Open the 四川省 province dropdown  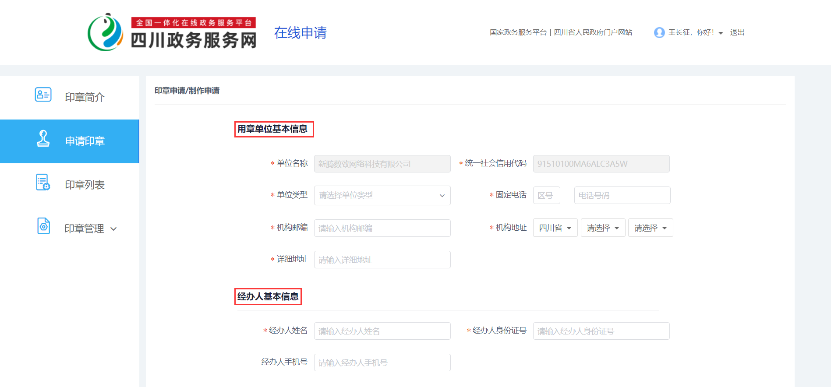[x=555, y=228]
